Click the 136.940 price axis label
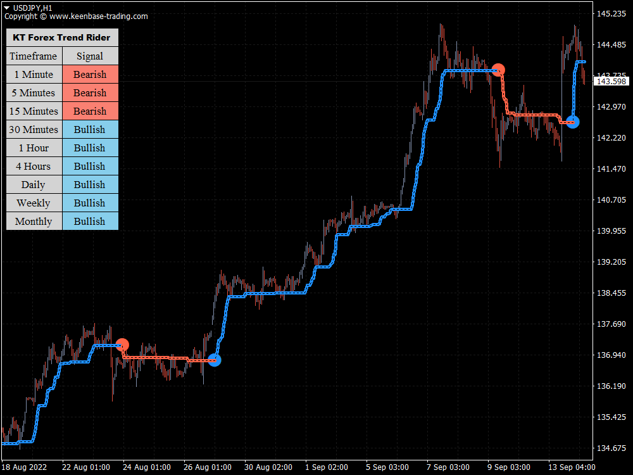The height and width of the screenshot is (475, 633). coord(611,355)
